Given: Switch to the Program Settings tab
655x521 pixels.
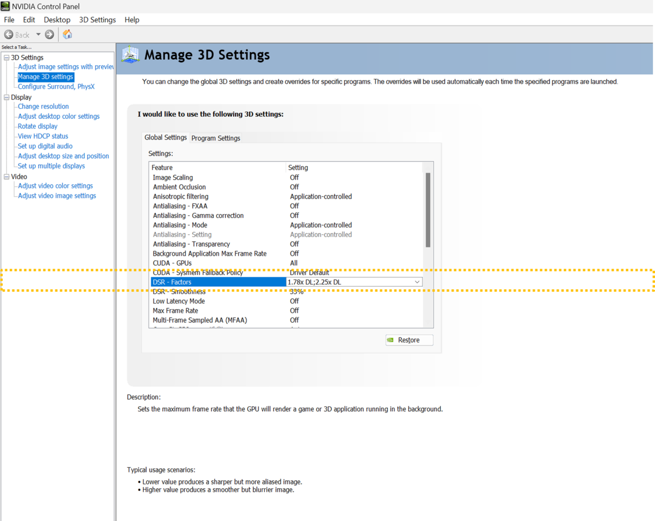Looking at the screenshot, I should coord(216,138).
